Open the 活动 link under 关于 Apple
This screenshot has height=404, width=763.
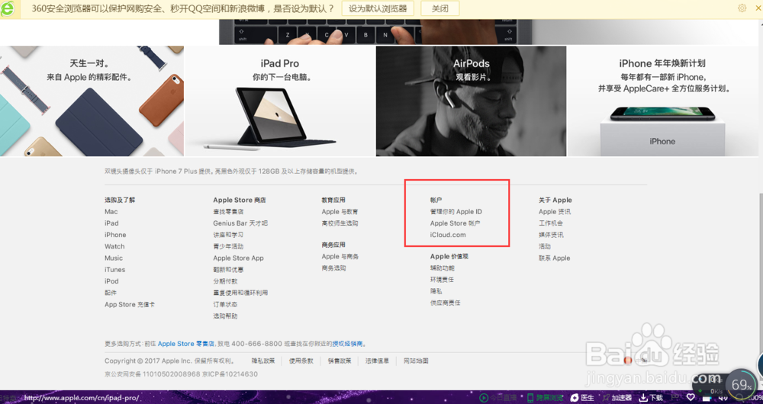(545, 246)
